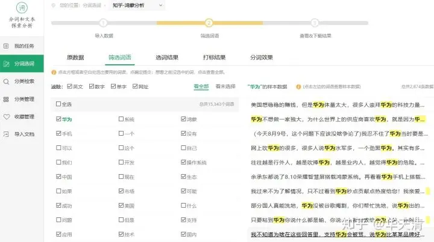This screenshot has height=242, width=434.
Task: Open 分类检索 magnifier icon in sidebar
Action: coord(6,82)
